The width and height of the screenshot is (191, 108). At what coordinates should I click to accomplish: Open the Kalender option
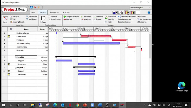(110, 19)
